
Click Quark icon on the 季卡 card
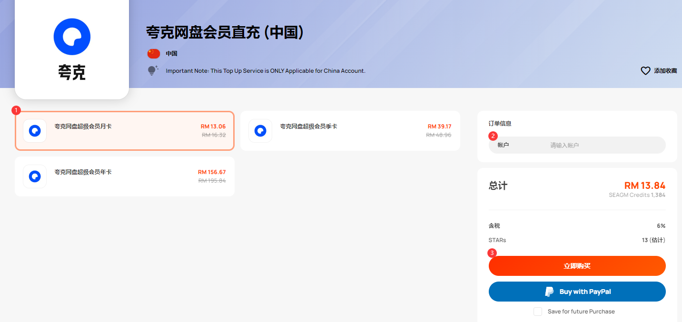tap(260, 131)
